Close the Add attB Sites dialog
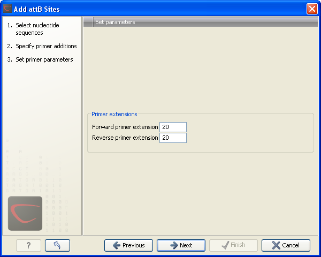The height and width of the screenshot is (257, 321). pyautogui.click(x=312, y=9)
